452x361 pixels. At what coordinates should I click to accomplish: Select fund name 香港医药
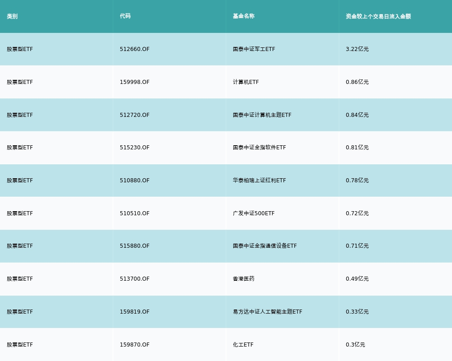(x=244, y=279)
